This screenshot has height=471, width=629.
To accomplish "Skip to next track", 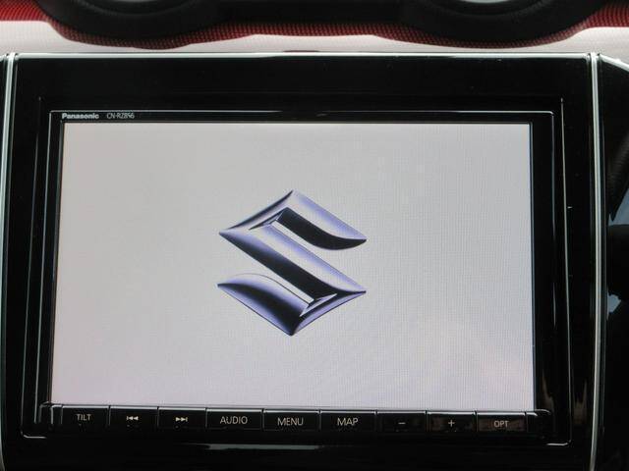I will pos(182,420).
